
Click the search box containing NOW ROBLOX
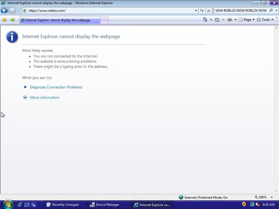(241, 11)
